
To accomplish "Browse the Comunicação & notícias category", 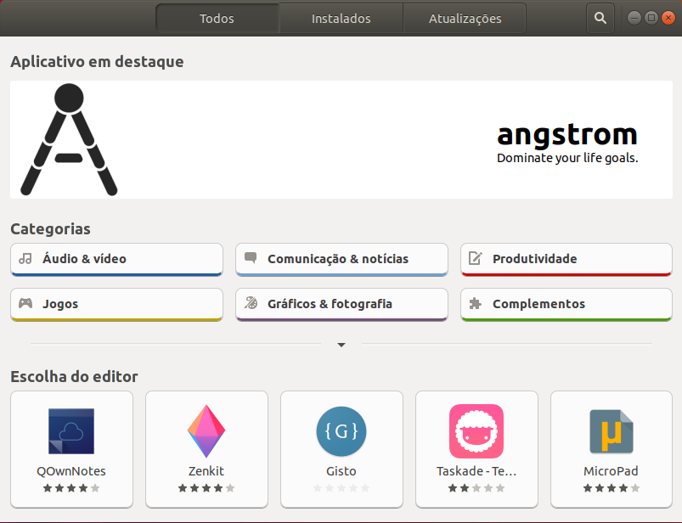I will 342,260.
